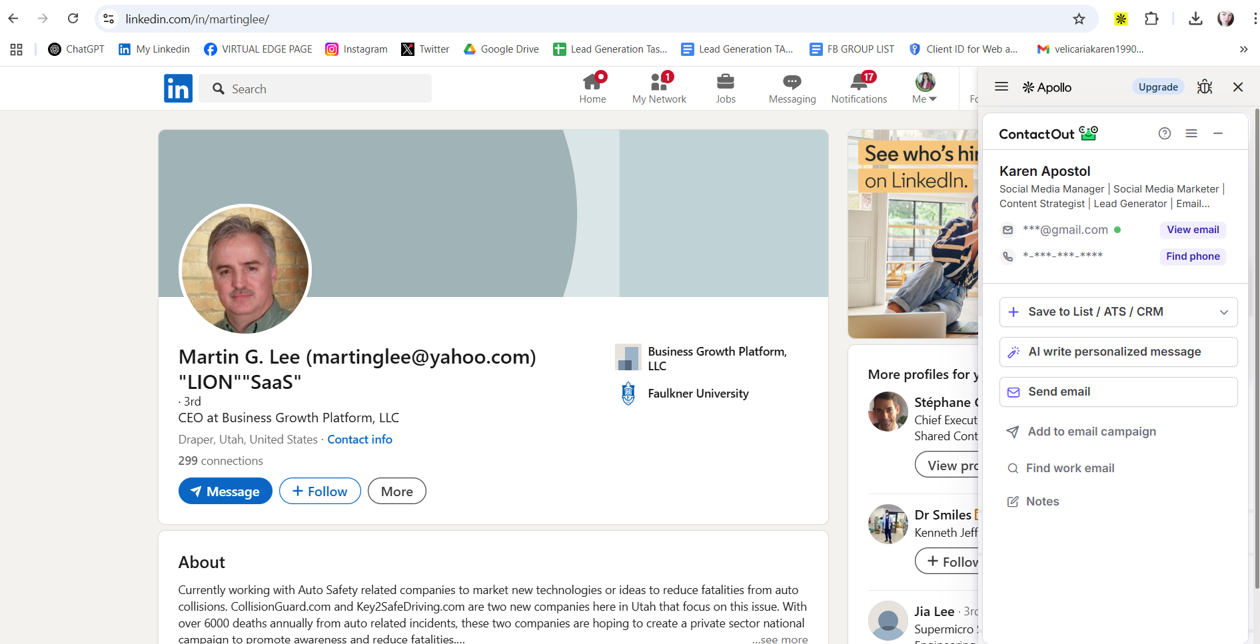This screenshot has width=1260, height=644.
Task: Open the Lead Generation TA... doc bookmark
Action: tap(738, 49)
